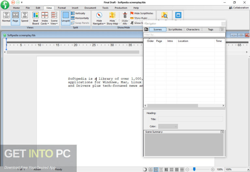
Task: Click the zoom out minus button
Action: (187, 169)
